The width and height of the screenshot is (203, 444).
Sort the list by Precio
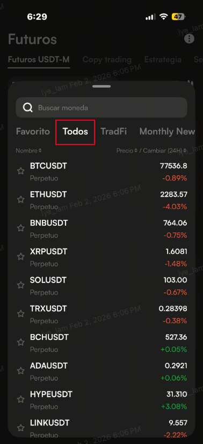pyautogui.click(x=127, y=151)
